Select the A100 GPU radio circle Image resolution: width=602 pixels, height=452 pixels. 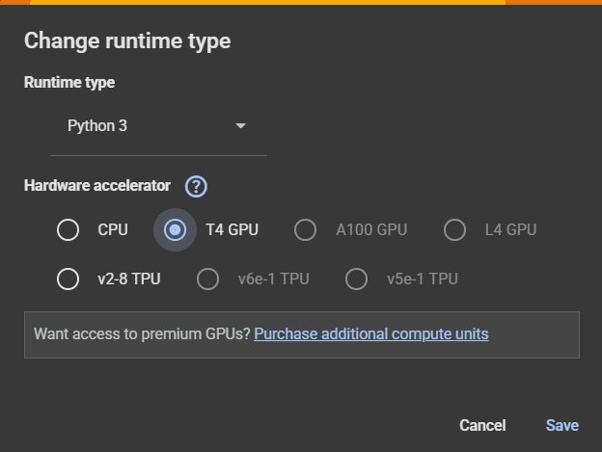pyautogui.click(x=305, y=230)
